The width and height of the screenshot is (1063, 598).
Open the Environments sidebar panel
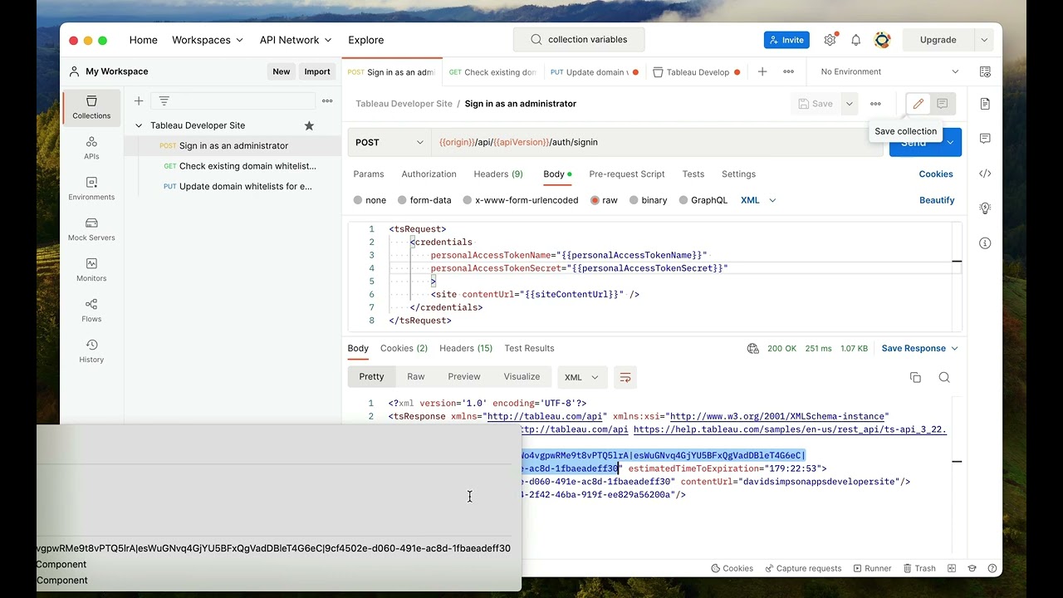[91, 189]
